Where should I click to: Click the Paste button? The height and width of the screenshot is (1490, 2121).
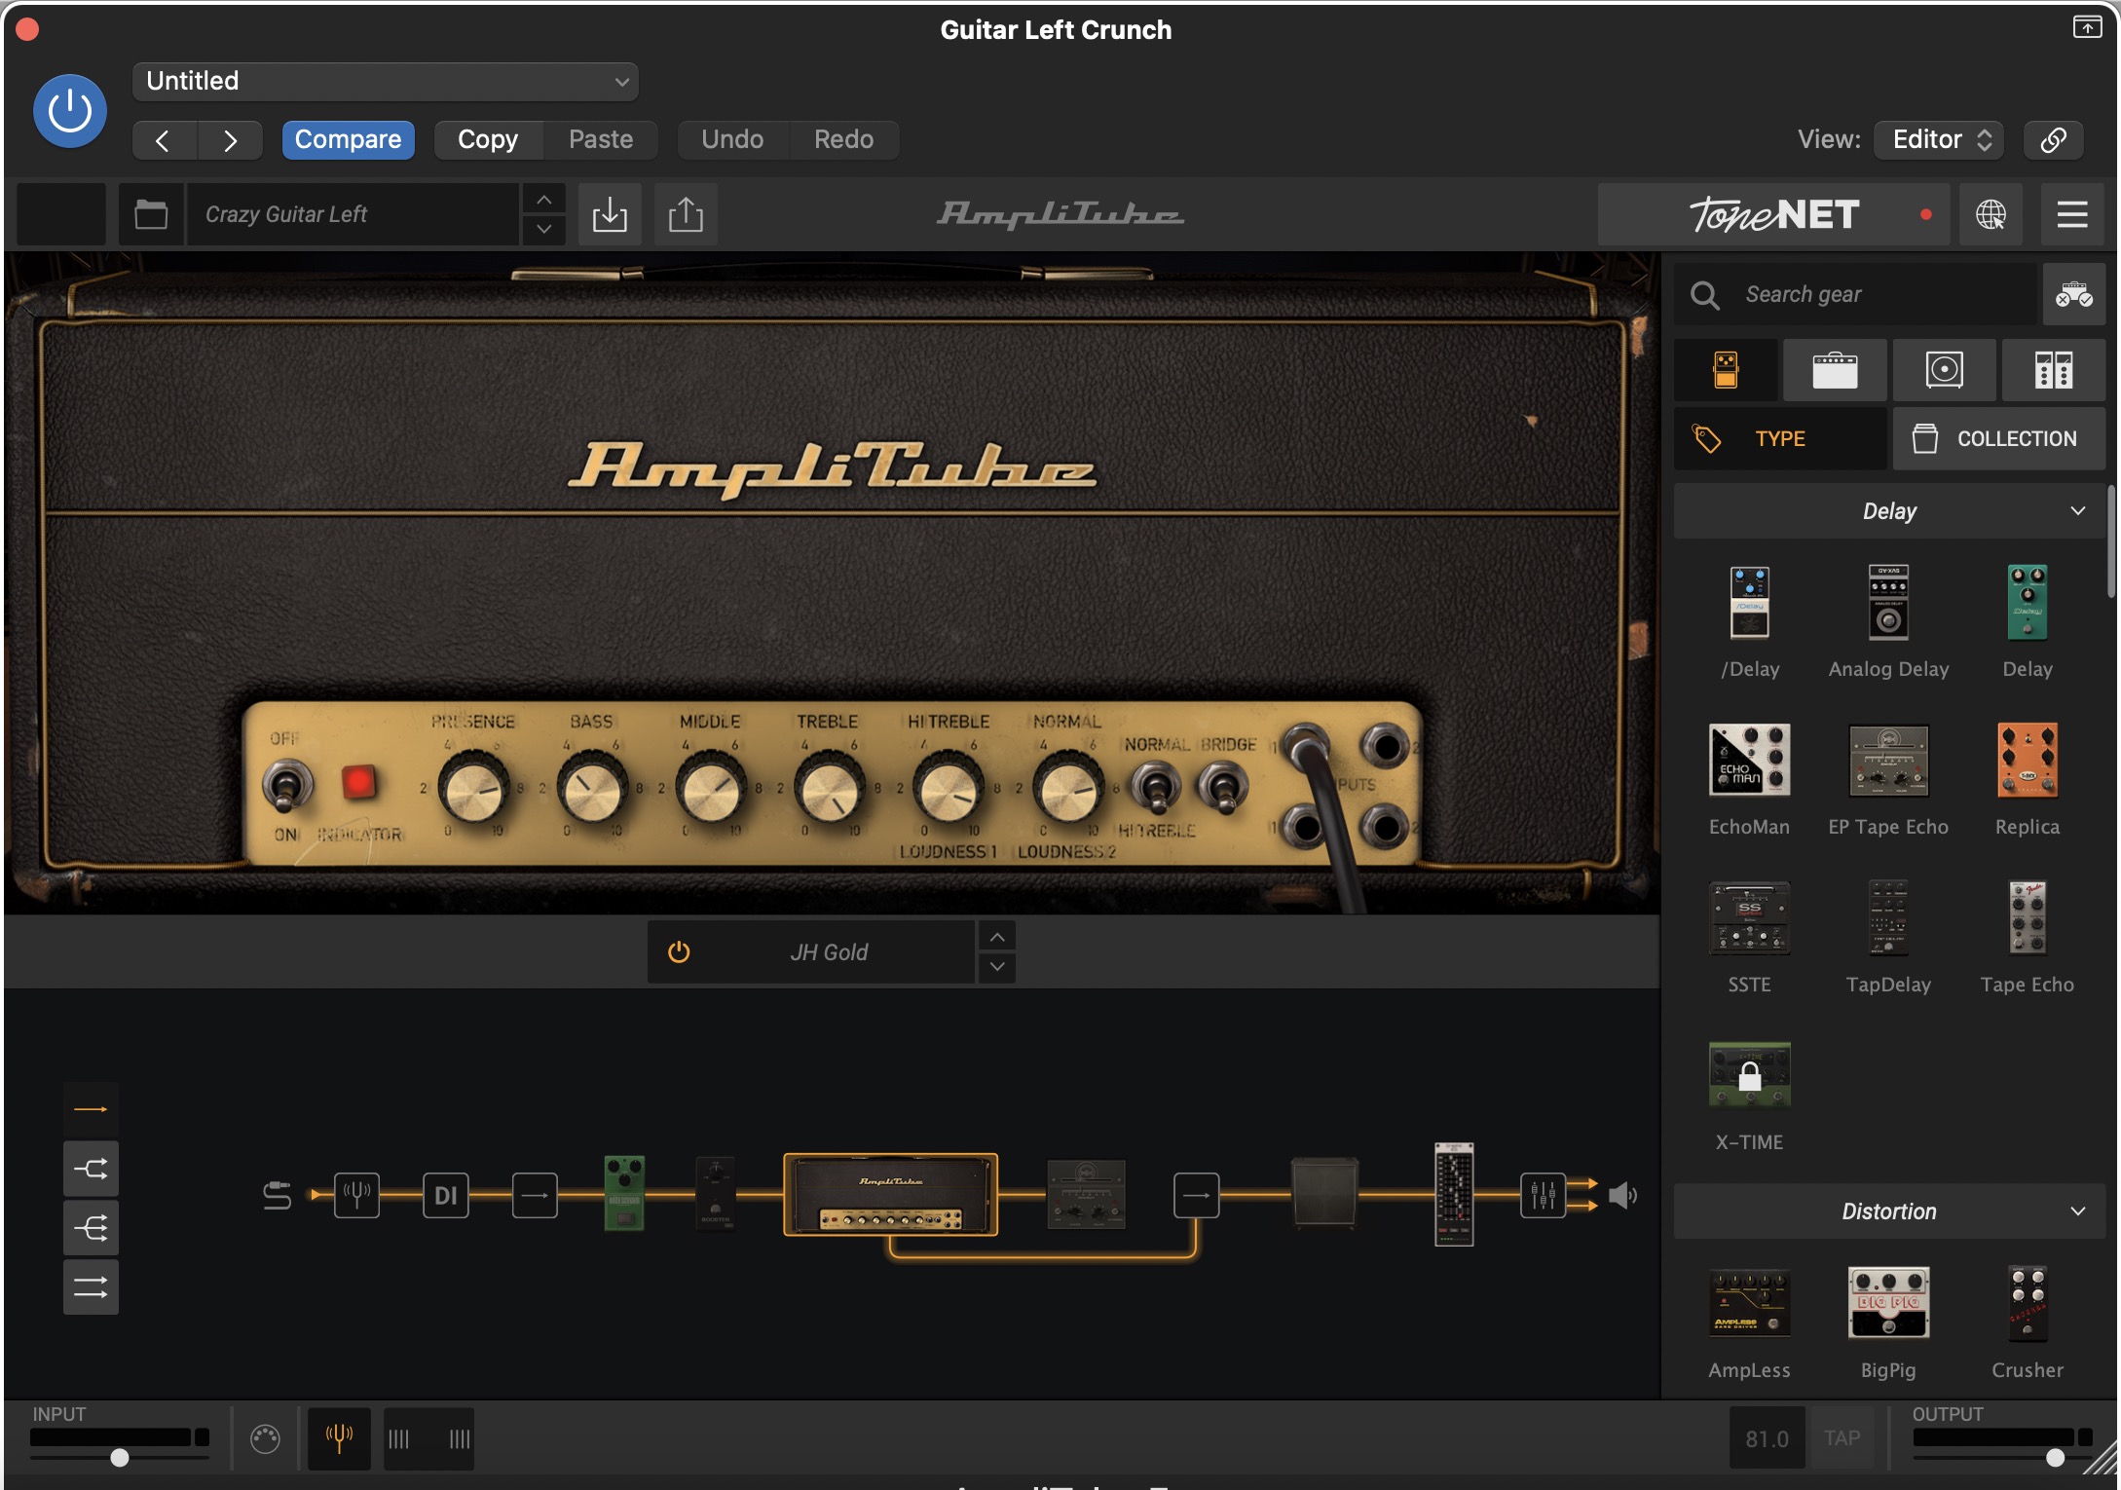[x=601, y=139]
